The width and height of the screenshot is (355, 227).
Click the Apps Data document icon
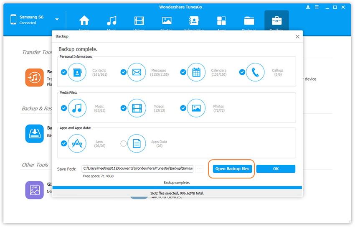[x=137, y=143]
